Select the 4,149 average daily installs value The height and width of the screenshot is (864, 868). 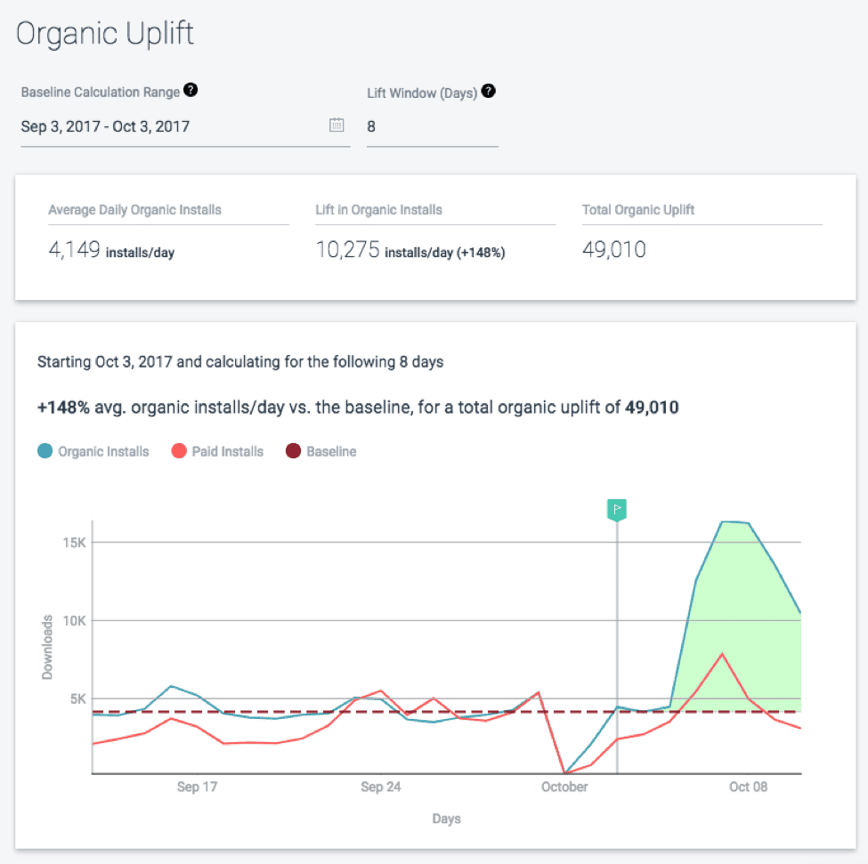[75, 251]
